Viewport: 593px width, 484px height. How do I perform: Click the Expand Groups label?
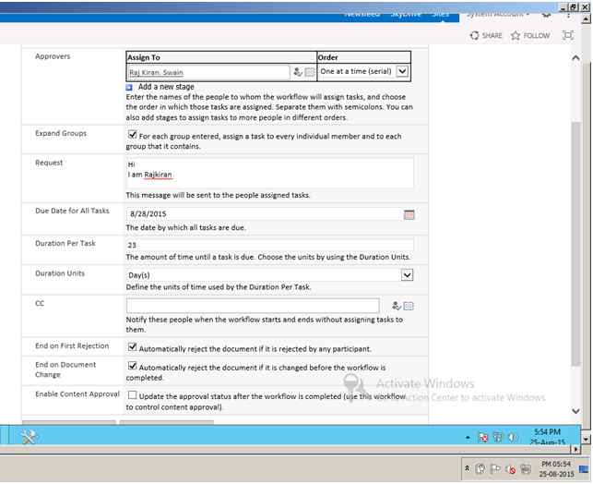[x=61, y=133]
